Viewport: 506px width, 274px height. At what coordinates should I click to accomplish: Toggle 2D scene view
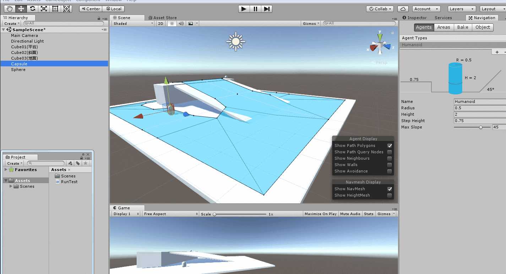[x=160, y=23]
